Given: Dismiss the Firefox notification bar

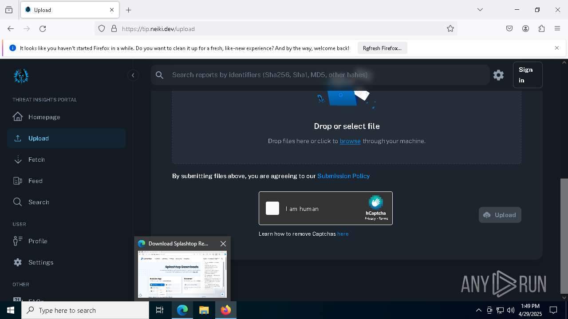Looking at the screenshot, I should [557, 48].
